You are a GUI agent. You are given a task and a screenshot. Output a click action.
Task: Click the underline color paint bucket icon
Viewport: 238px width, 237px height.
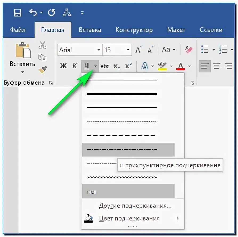click(x=88, y=219)
